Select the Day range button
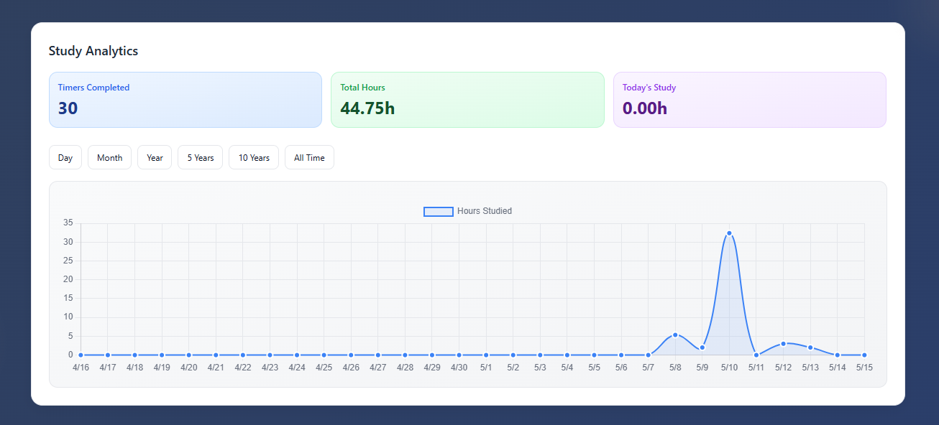This screenshot has height=425, width=939. (65, 157)
